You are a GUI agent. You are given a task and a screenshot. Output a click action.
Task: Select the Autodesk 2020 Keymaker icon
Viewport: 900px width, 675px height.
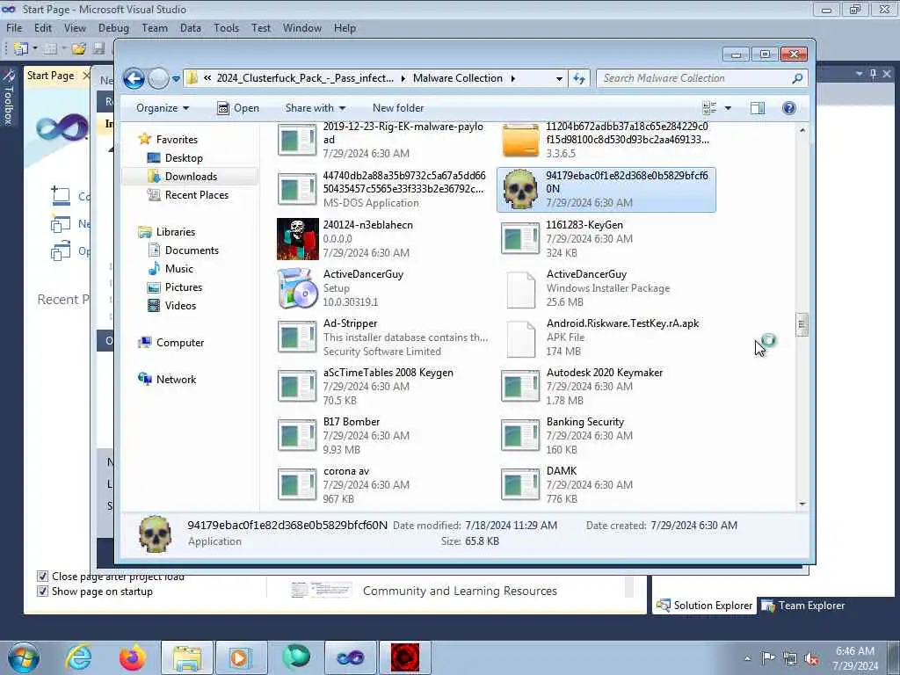[520, 387]
